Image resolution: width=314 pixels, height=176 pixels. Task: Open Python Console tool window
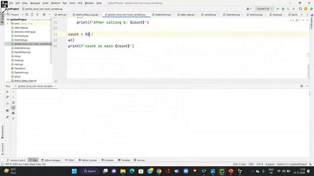pos(87,160)
